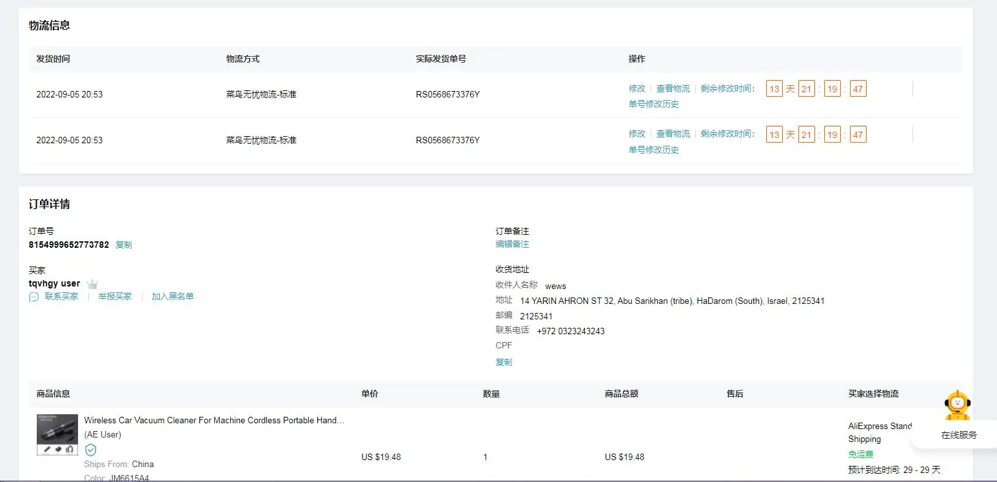Click the 邮编 value 2125341
The image size is (997, 482).
pos(537,316)
